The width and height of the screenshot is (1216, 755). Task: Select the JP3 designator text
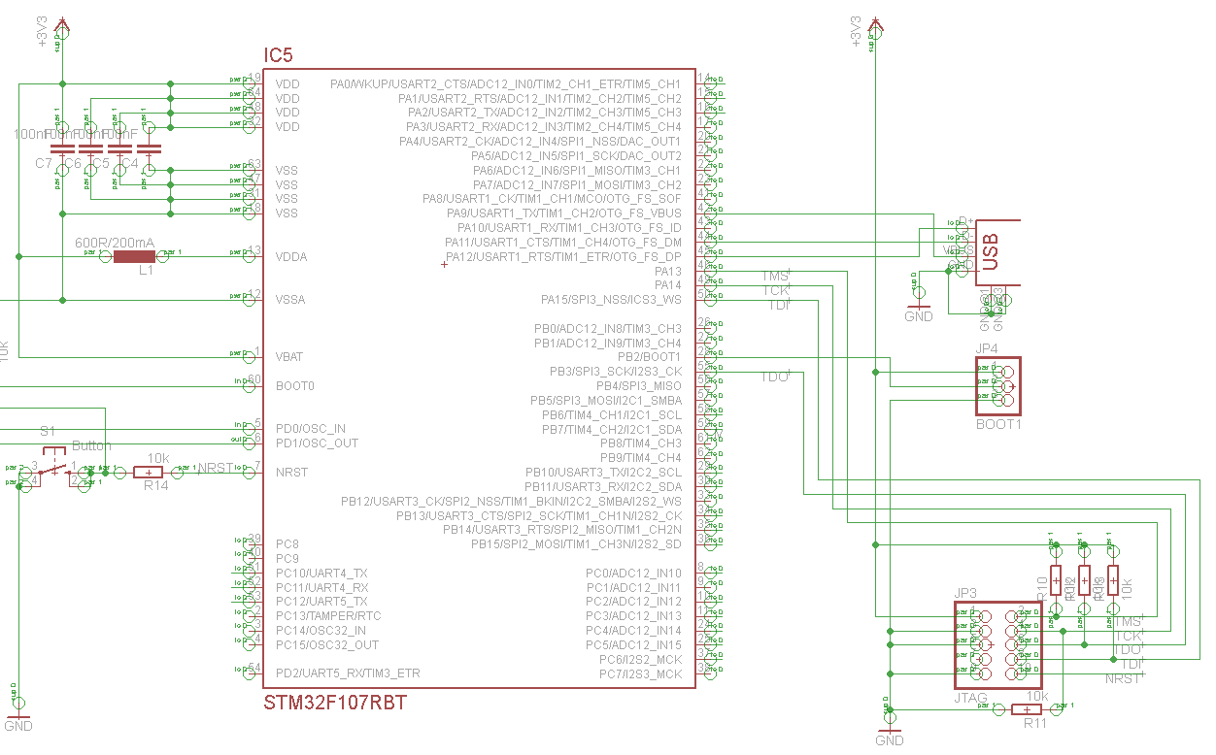[x=964, y=593]
